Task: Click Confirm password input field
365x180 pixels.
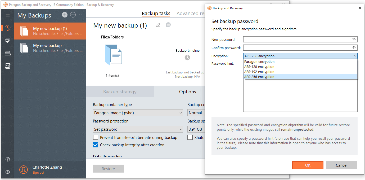Action: click(300, 48)
